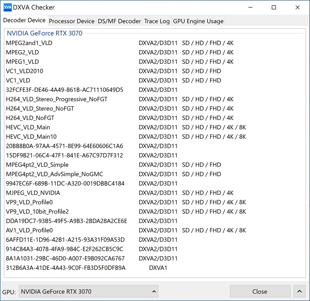The width and height of the screenshot is (310, 301).
Task: Click the MJPEG_VLD_NVIDIA list entry
Action: coord(33,193)
